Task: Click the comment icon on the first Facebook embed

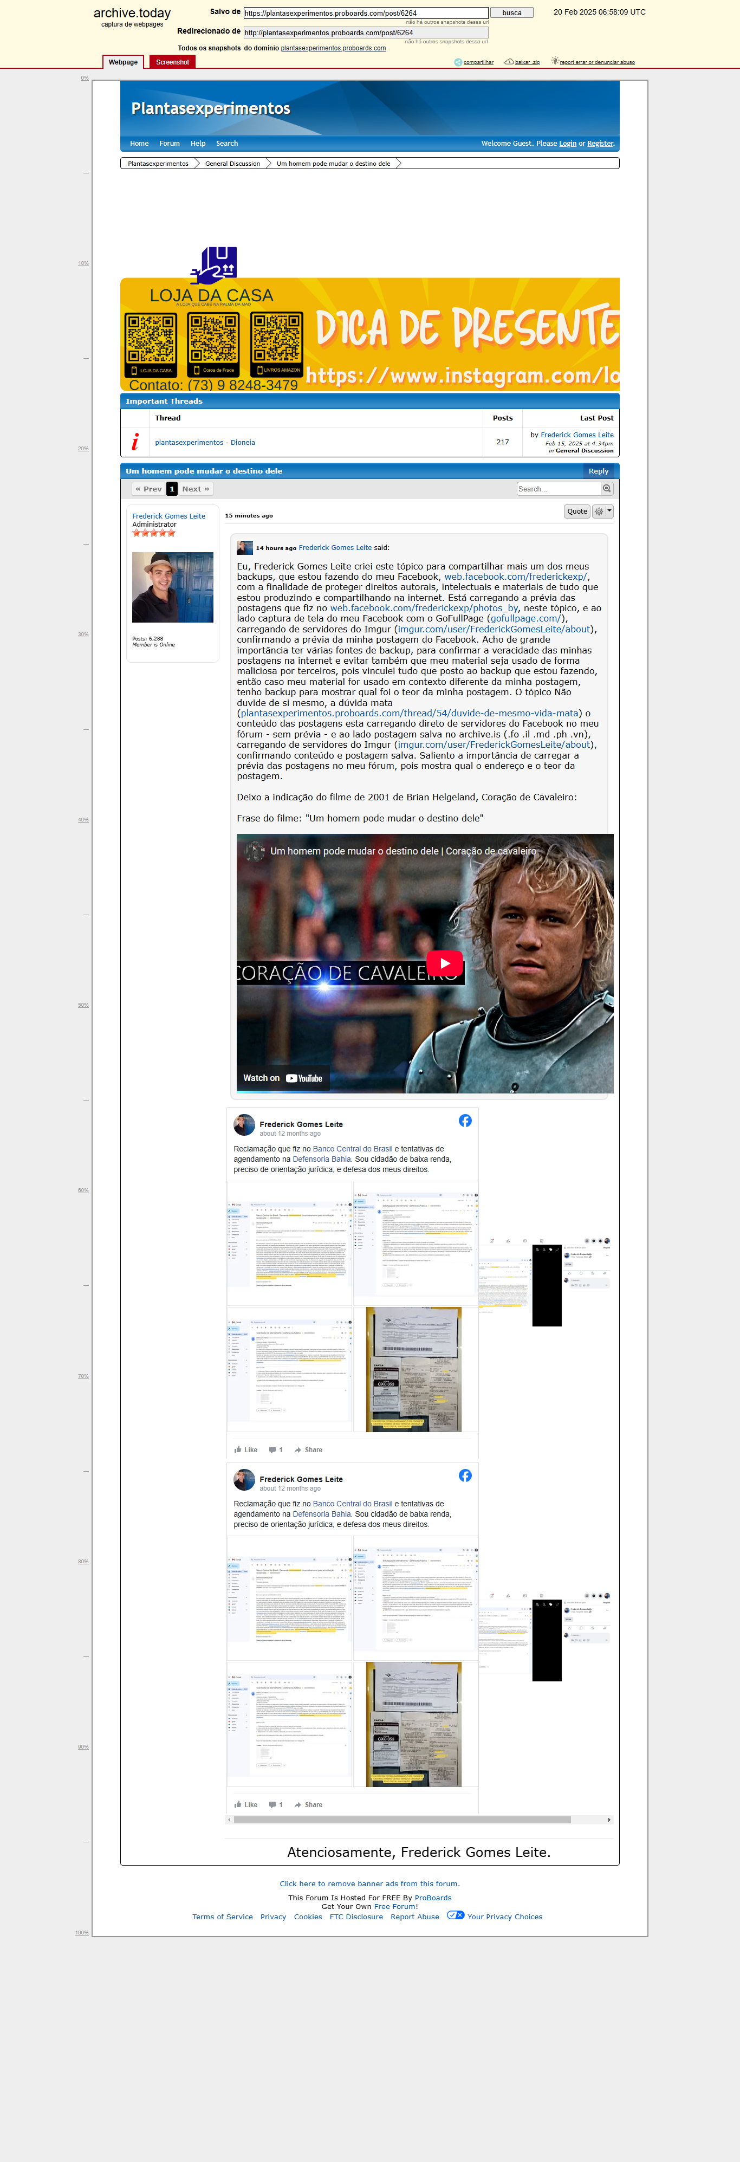Action: [x=272, y=1449]
